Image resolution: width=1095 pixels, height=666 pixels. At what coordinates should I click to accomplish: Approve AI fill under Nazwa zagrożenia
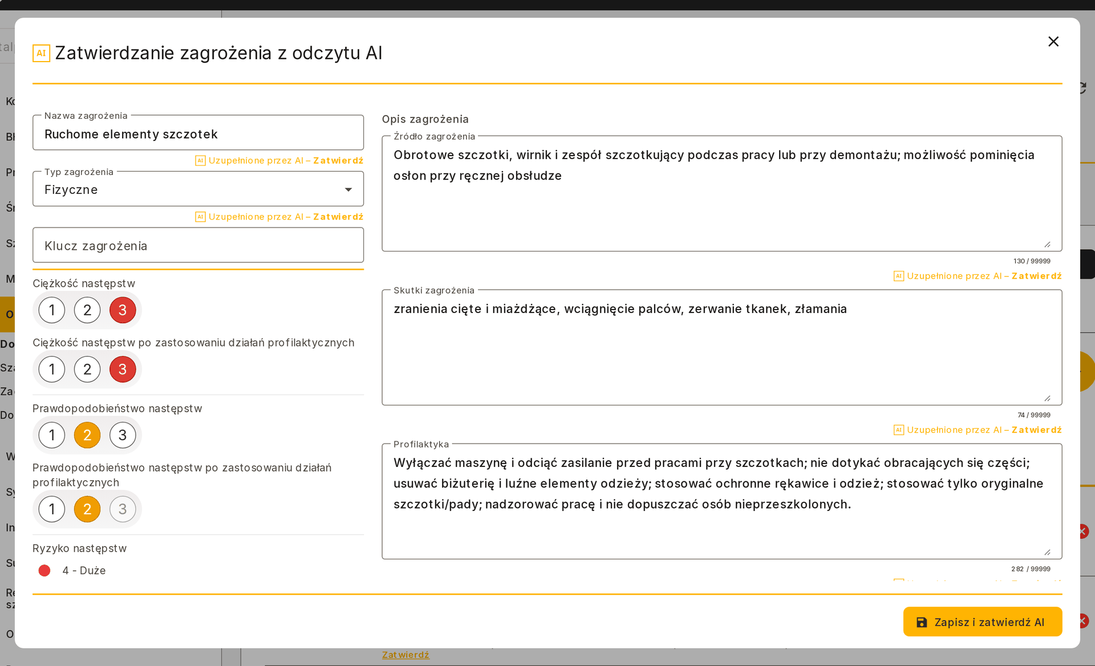tap(338, 161)
